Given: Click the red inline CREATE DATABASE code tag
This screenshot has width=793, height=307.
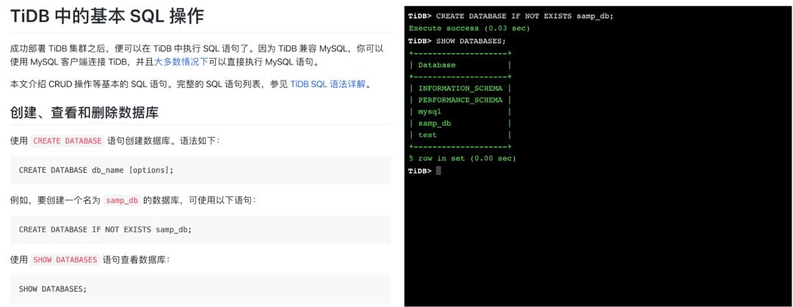Looking at the screenshot, I should click(68, 141).
